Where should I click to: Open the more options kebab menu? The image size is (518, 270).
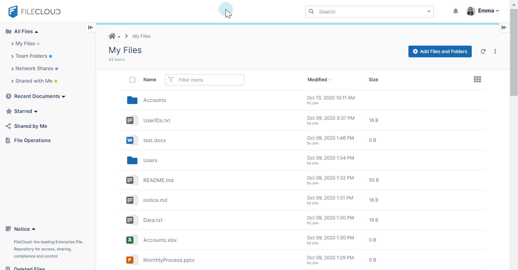[495, 51]
